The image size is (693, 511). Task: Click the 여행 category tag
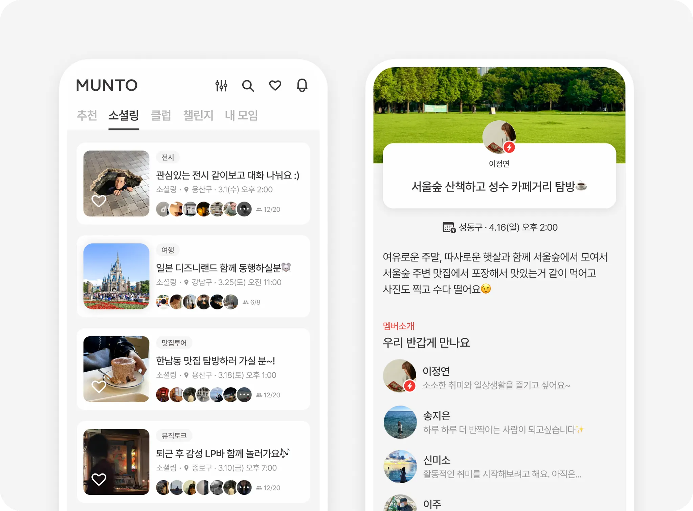coord(168,250)
